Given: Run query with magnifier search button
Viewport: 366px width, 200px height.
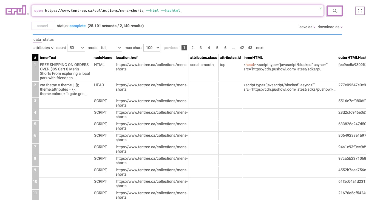Looking at the screenshot, I should click(x=334, y=11).
